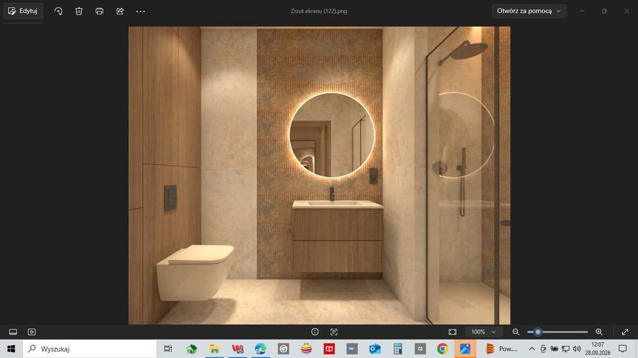Open the striped colorful ball app in taskbar
Image resolution: width=638 pixels, height=358 pixels.
(x=306, y=348)
